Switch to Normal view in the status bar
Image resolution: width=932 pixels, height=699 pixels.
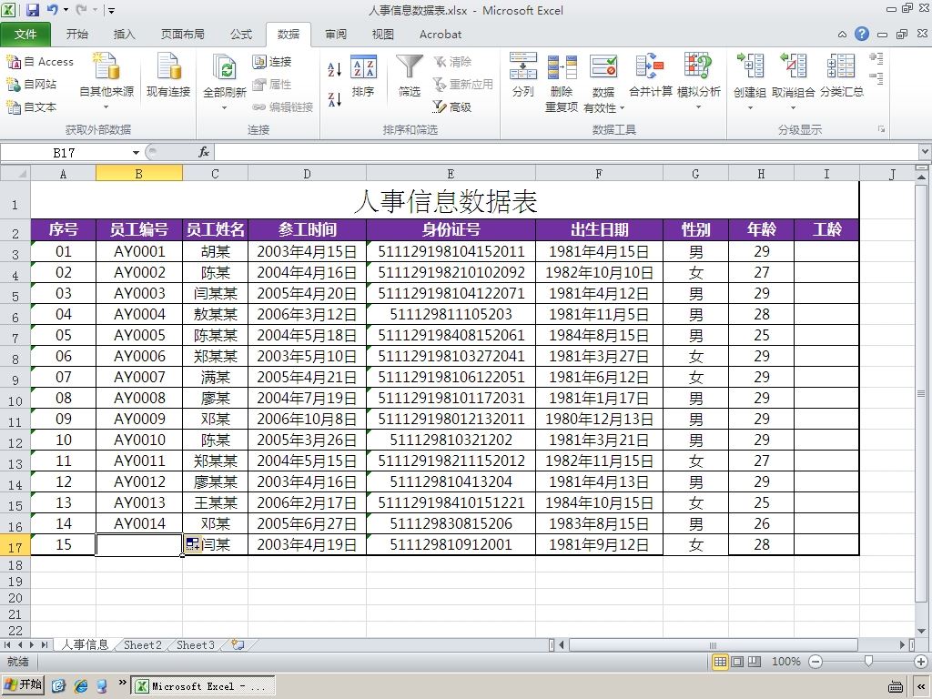click(x=720, y=662)
